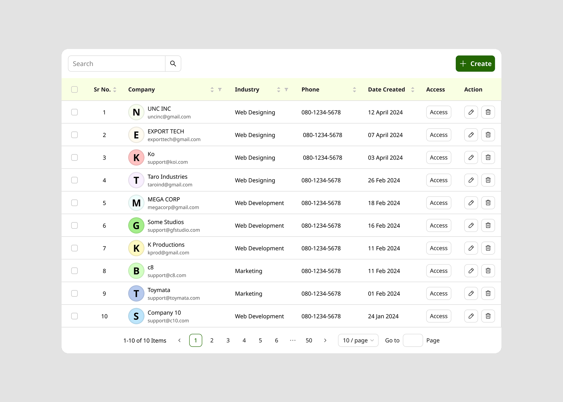
Task: Go to page 5
Action: pos(260,340)
